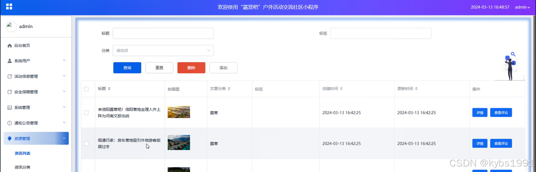Viewport: 536px width, 172px height.
Task: Expand the 活动信息管理 submenu chevron
Action: (64, 76)
